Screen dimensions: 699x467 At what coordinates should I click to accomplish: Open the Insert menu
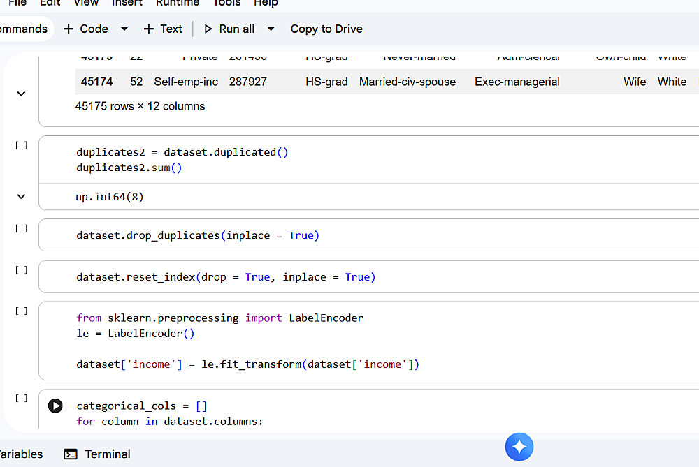(x=127, y=3)
